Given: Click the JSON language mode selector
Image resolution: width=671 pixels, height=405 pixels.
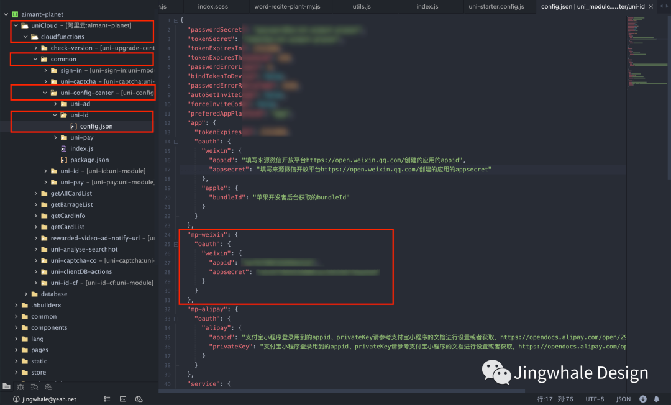Looking at the screenshot, I should [x=624, y=399].
